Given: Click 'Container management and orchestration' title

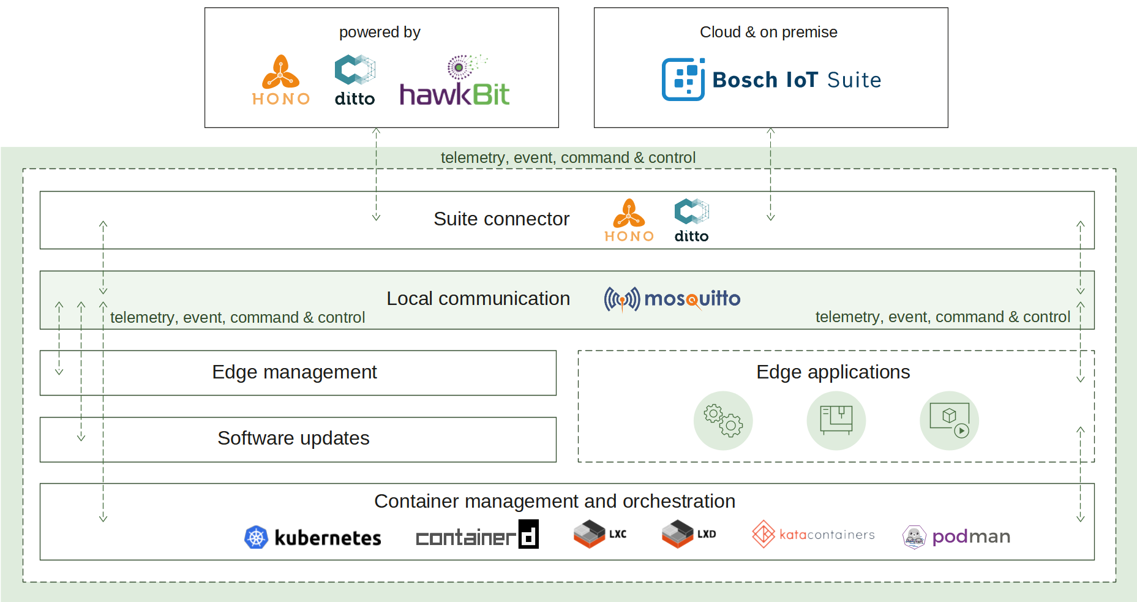Looking at the screenshot, I should point(555,501).
